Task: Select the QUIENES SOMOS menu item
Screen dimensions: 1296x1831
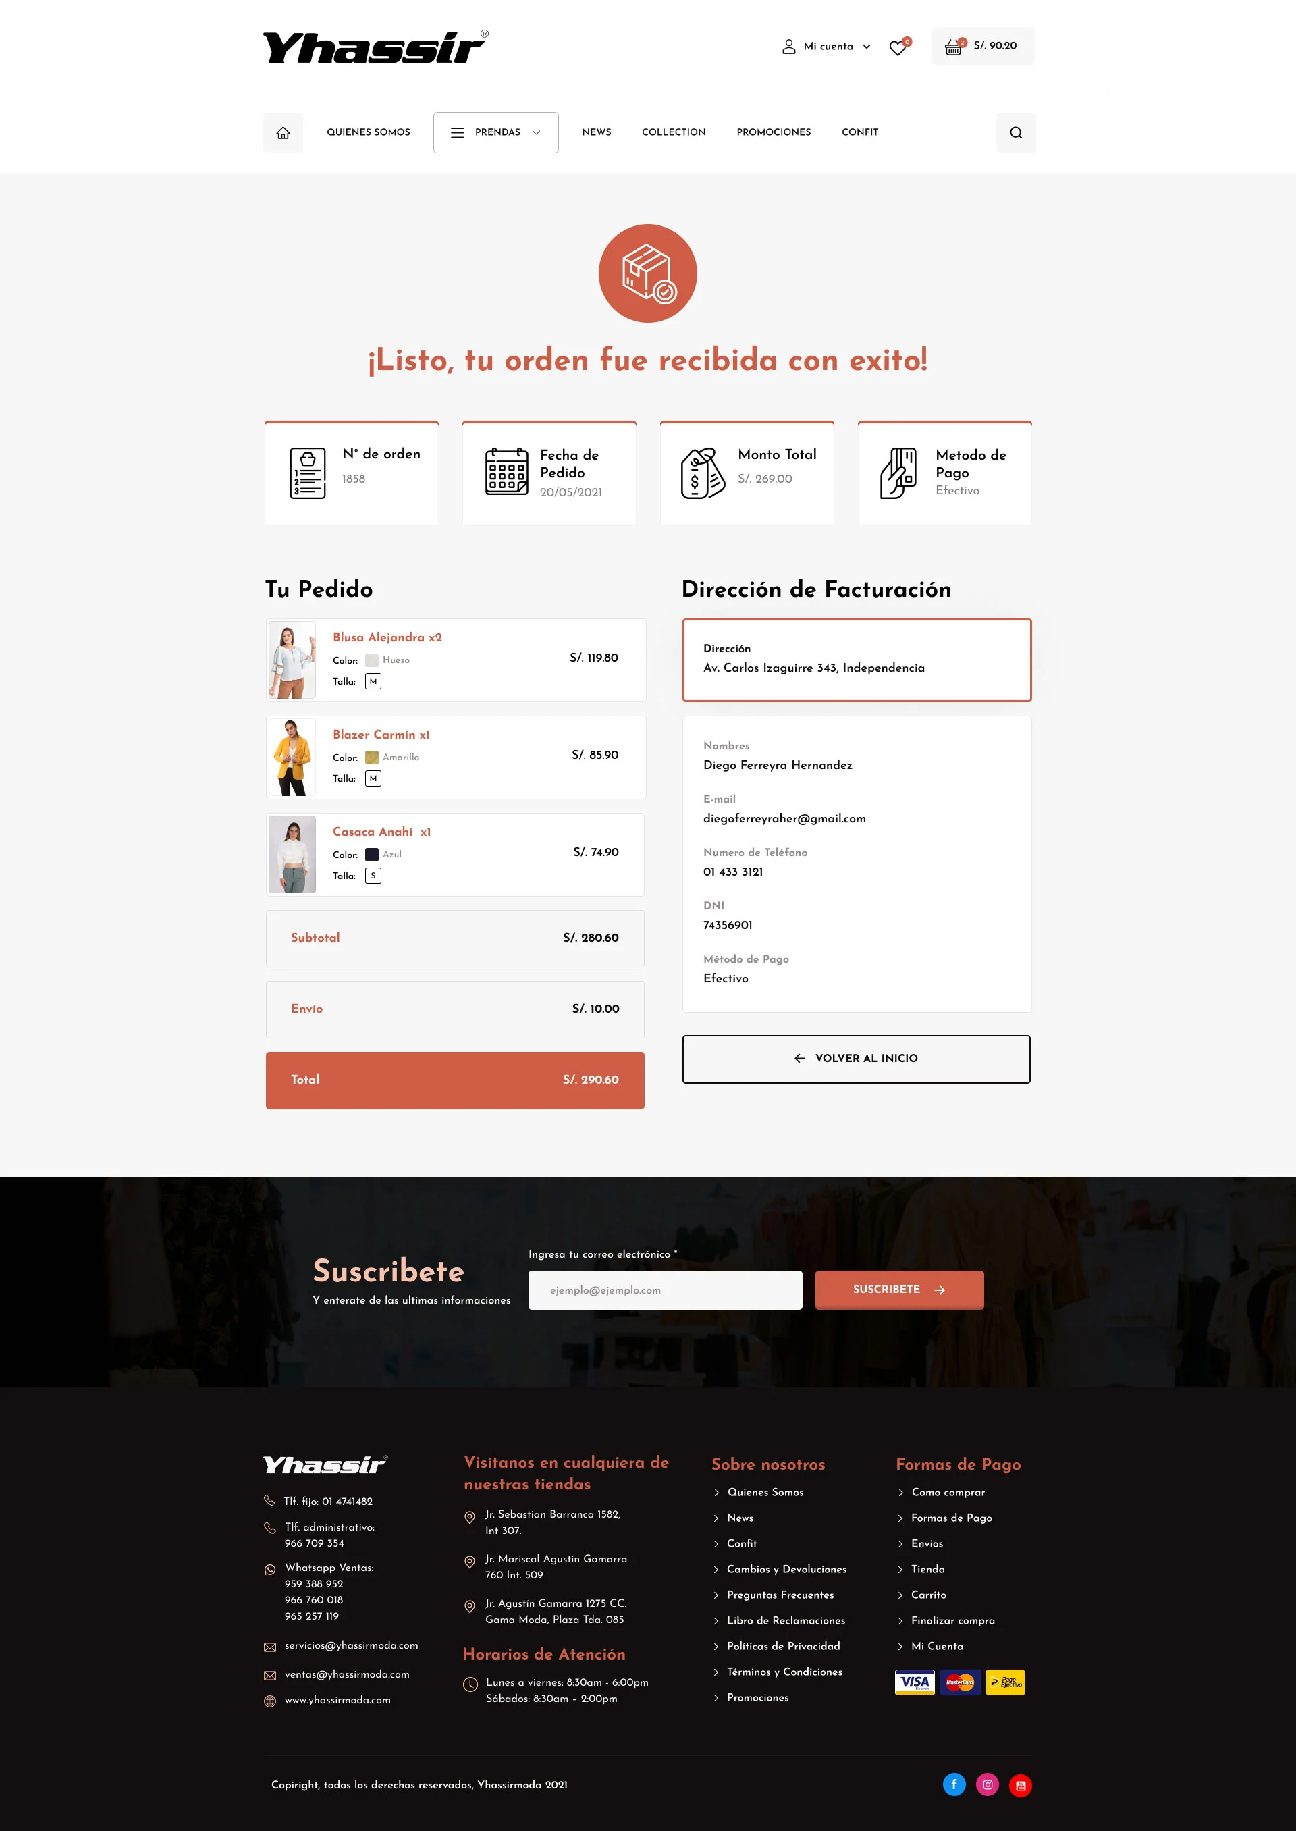Action: coord(366,133)
